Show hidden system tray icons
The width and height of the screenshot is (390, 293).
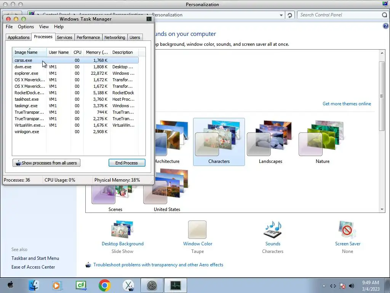pos(324,286)
